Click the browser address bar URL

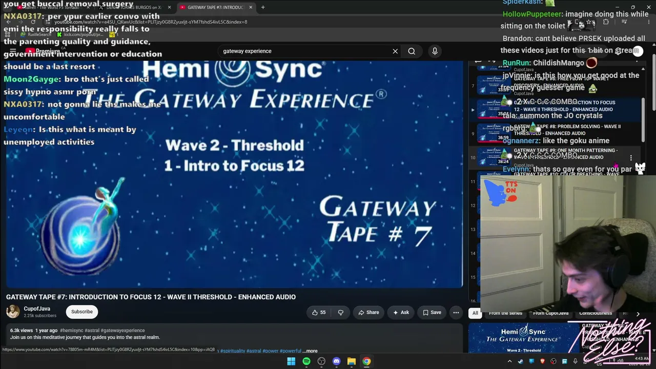pyautogui.click(x=151, y=22)
